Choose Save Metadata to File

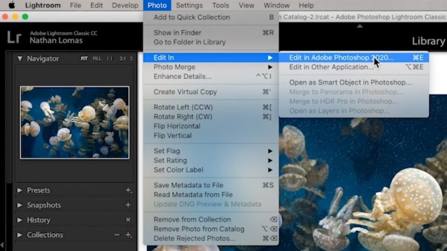click(x=211, y=185)
